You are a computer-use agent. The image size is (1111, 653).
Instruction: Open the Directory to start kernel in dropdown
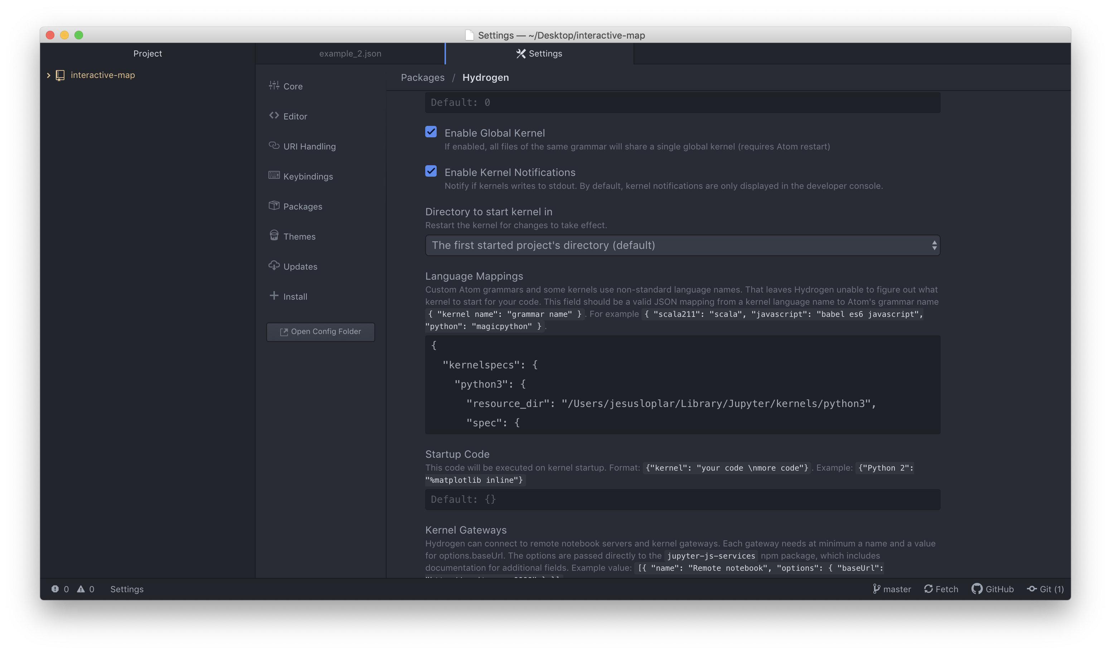click(683, 245)
